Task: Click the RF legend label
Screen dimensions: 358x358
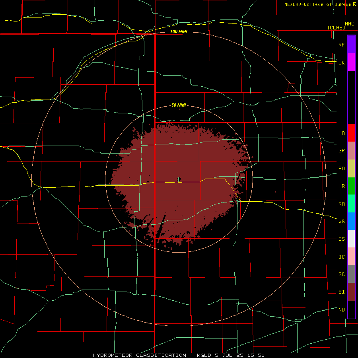Action: click(x=341, y=45)
